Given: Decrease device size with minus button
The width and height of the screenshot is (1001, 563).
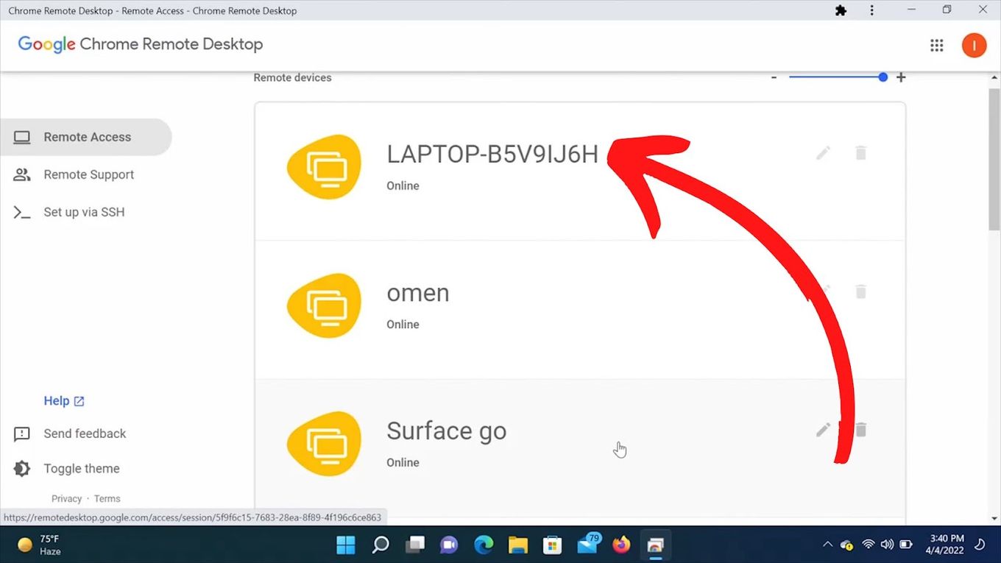Looking at the screenshot, I should coord(774,77).
